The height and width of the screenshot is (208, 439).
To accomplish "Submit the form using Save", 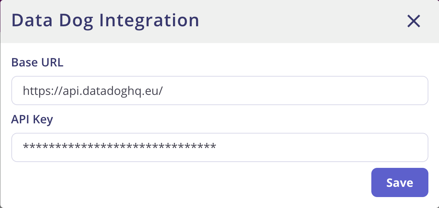I will click(399, 182).
